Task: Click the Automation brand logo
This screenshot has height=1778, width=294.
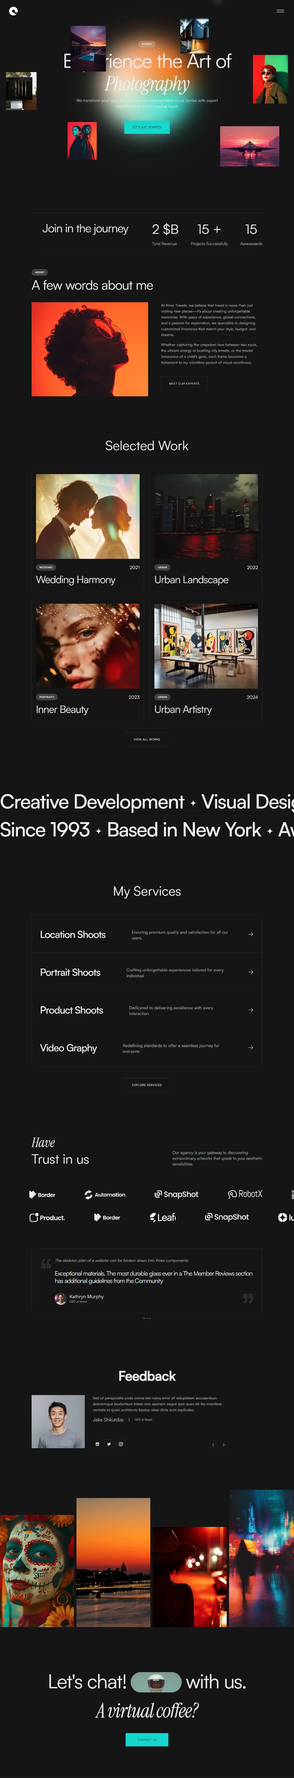Action: 105,1195
